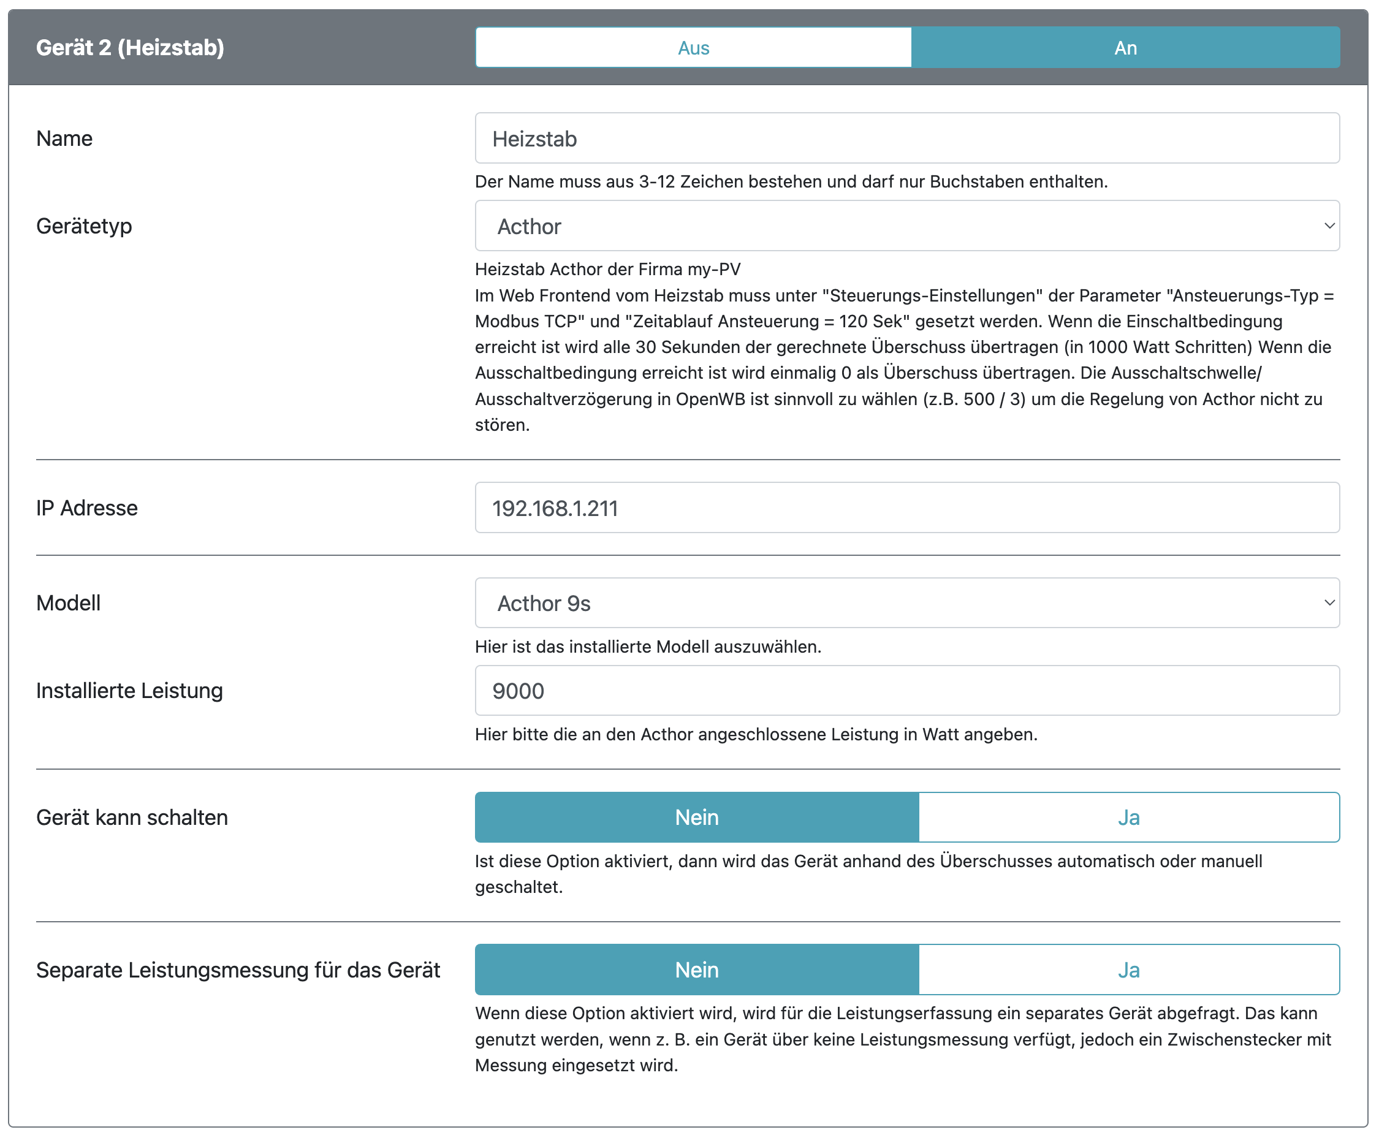Click the Modell label text
The image size is (1379, 1135).
click(x=68, y=603)
